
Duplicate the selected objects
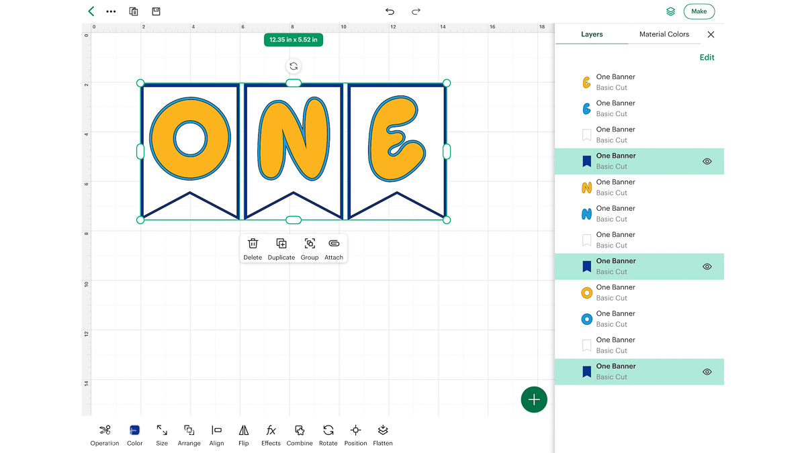click(x=281, y=248)
